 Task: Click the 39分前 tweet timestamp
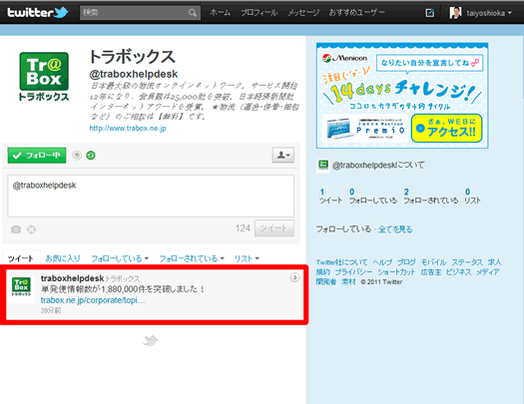coord(51,310)
